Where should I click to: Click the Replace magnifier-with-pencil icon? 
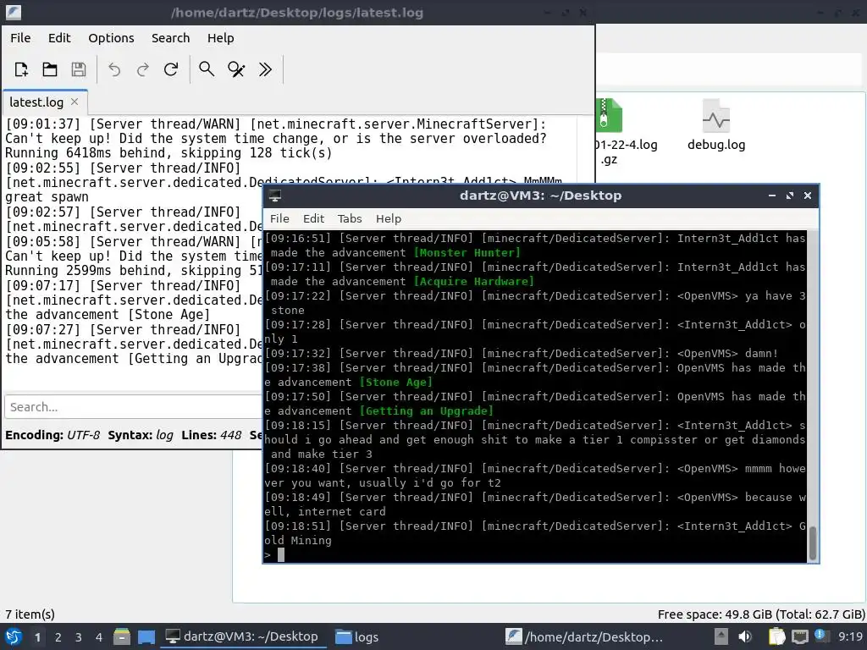[236, 69]
